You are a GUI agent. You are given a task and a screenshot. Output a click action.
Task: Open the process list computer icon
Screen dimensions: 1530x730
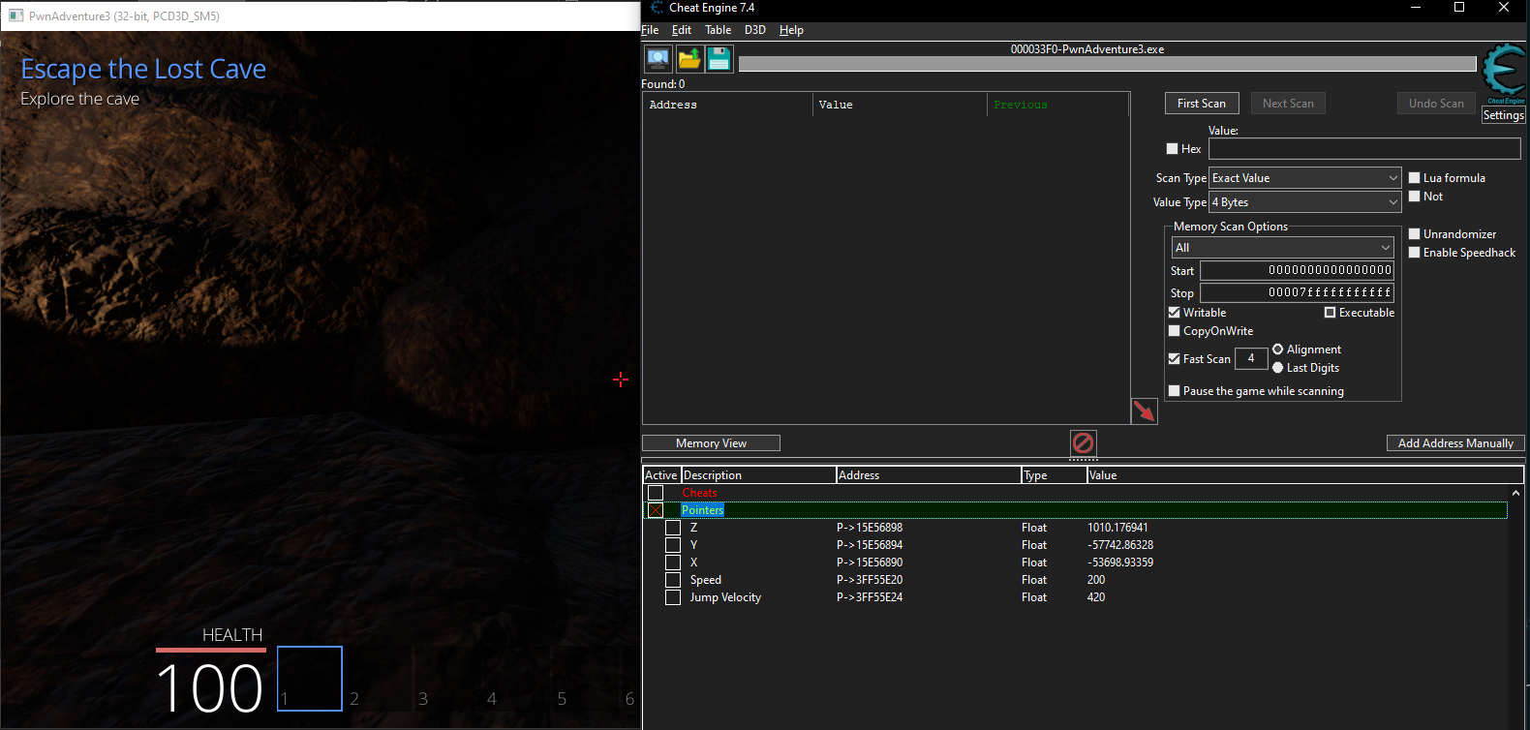click(658, 59)
